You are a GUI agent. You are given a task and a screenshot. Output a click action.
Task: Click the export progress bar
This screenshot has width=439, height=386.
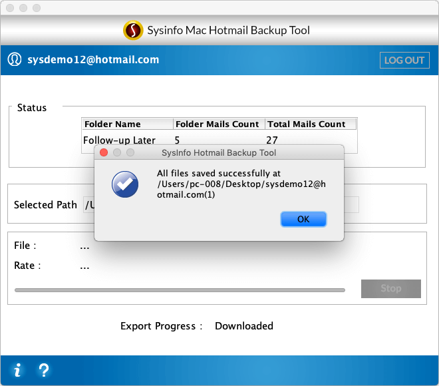pyautogui.click(x=180, y=290)
